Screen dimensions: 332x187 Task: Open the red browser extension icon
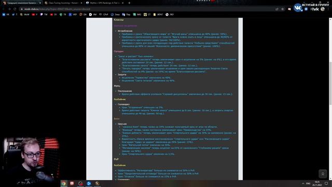(x=289, y=9)
